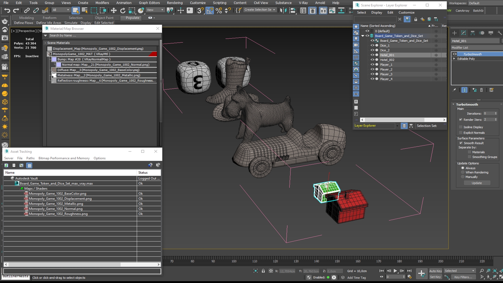
Task: Click remove modifier trash icon
Action: coord(481,90)
